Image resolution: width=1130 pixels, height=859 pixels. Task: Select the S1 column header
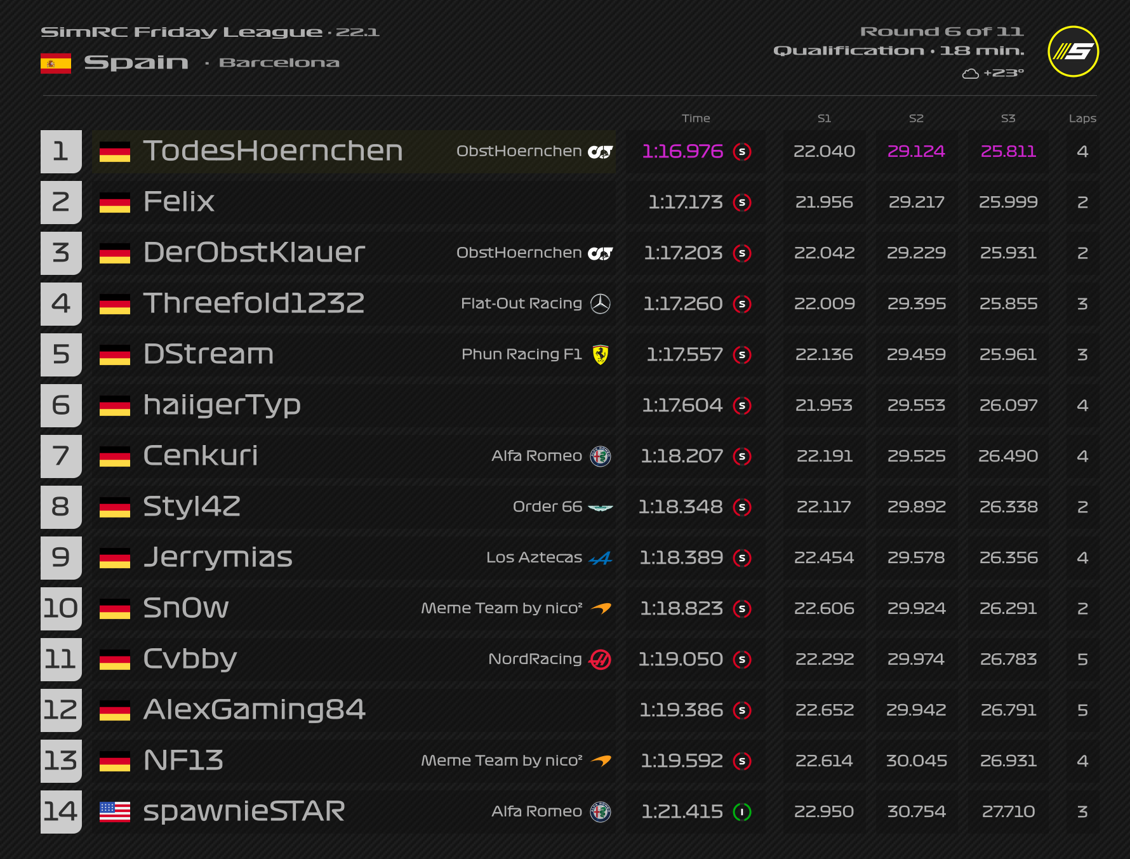[x=824, y=118]
